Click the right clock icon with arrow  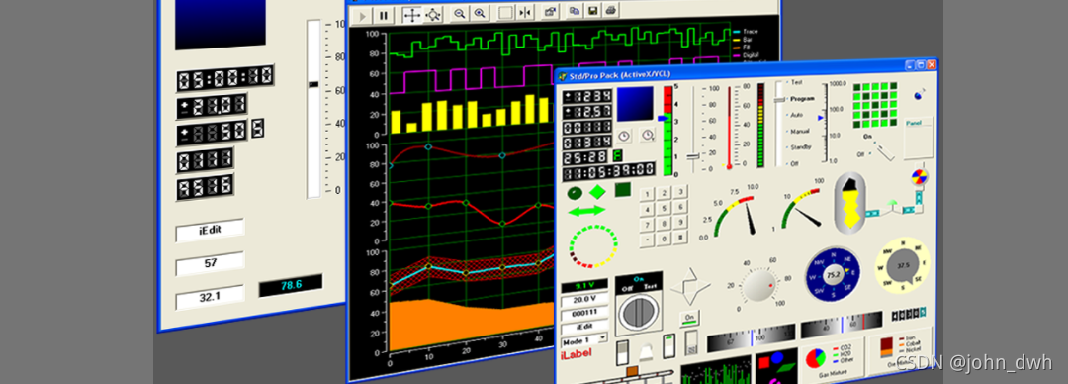pos(647,135)
